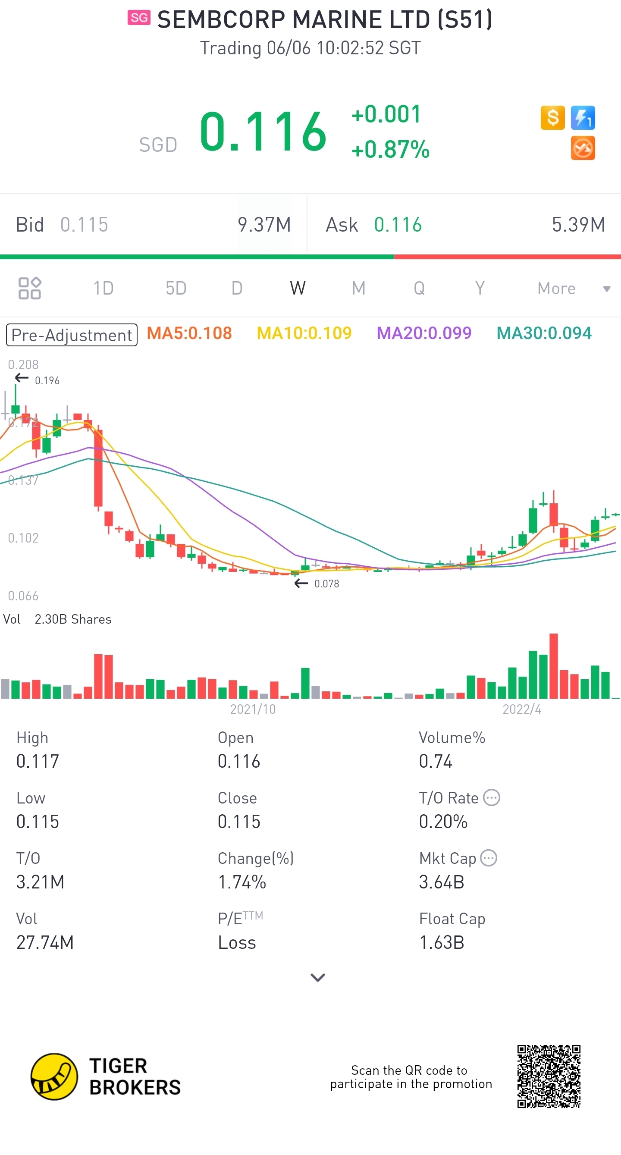The width and height of the screenshot is (621, 1155).
Task: Switch chart to 5D period
Action: [176, 288]
